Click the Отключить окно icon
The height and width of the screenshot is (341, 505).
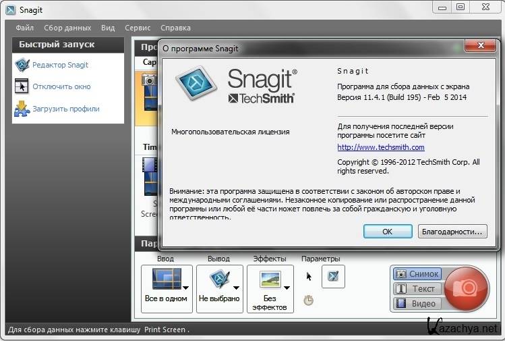point(22,86)
